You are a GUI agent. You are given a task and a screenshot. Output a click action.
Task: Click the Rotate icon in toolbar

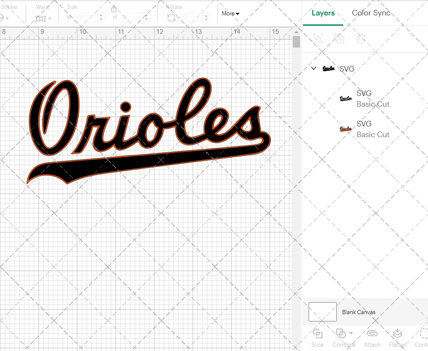click(x=171, y=18)
